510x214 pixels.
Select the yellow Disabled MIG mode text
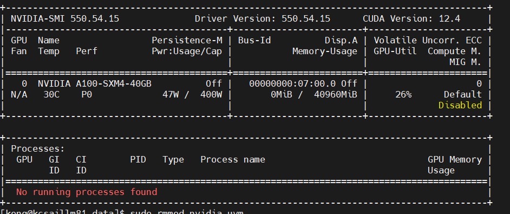pyautogui.click(x=460, y=105)
